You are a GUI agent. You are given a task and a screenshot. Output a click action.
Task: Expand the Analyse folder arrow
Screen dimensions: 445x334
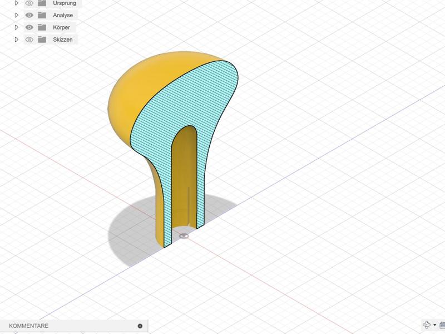[x=16, y=15]
